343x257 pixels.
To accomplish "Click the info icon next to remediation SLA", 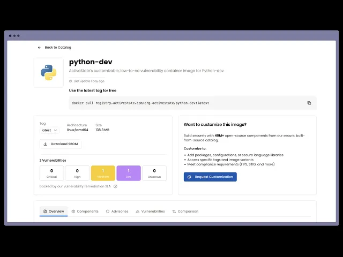I will click(115, 186).
